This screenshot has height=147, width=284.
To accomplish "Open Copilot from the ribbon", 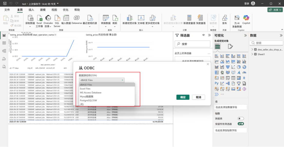I will point(246,20).
